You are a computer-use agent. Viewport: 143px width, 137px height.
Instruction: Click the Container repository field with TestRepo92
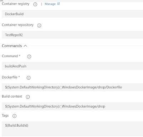click(x=73, y=35)
